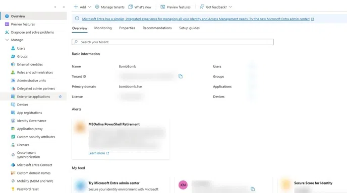
Task: Click the tenant name BombBomb
Action: [x=128, y=66]
